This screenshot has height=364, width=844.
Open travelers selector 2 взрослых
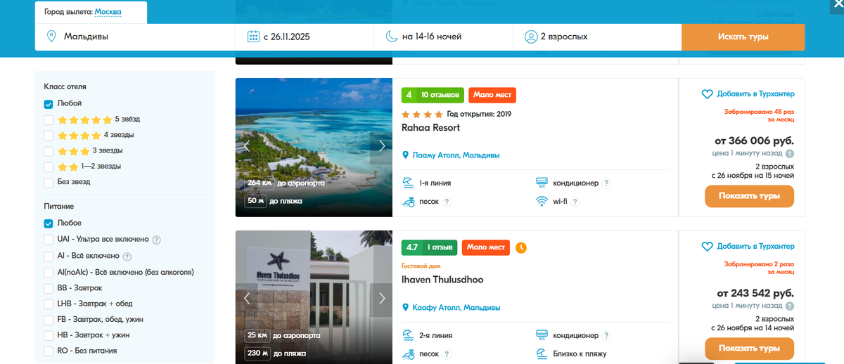click(597, 37)
